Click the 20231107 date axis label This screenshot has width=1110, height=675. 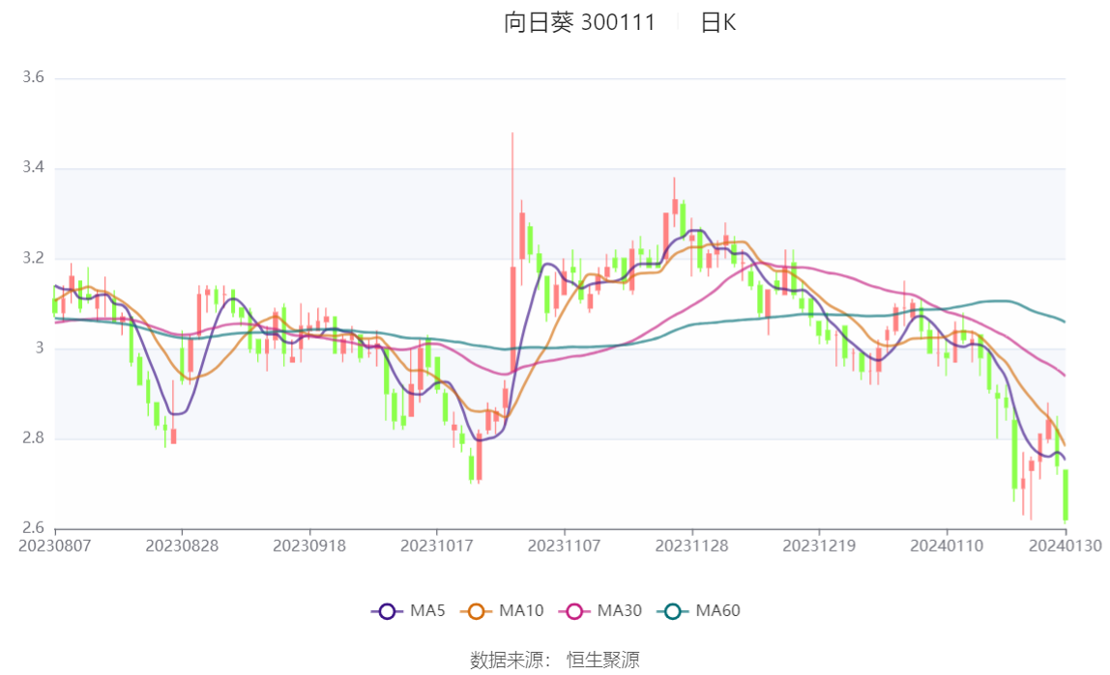[564, 546]
